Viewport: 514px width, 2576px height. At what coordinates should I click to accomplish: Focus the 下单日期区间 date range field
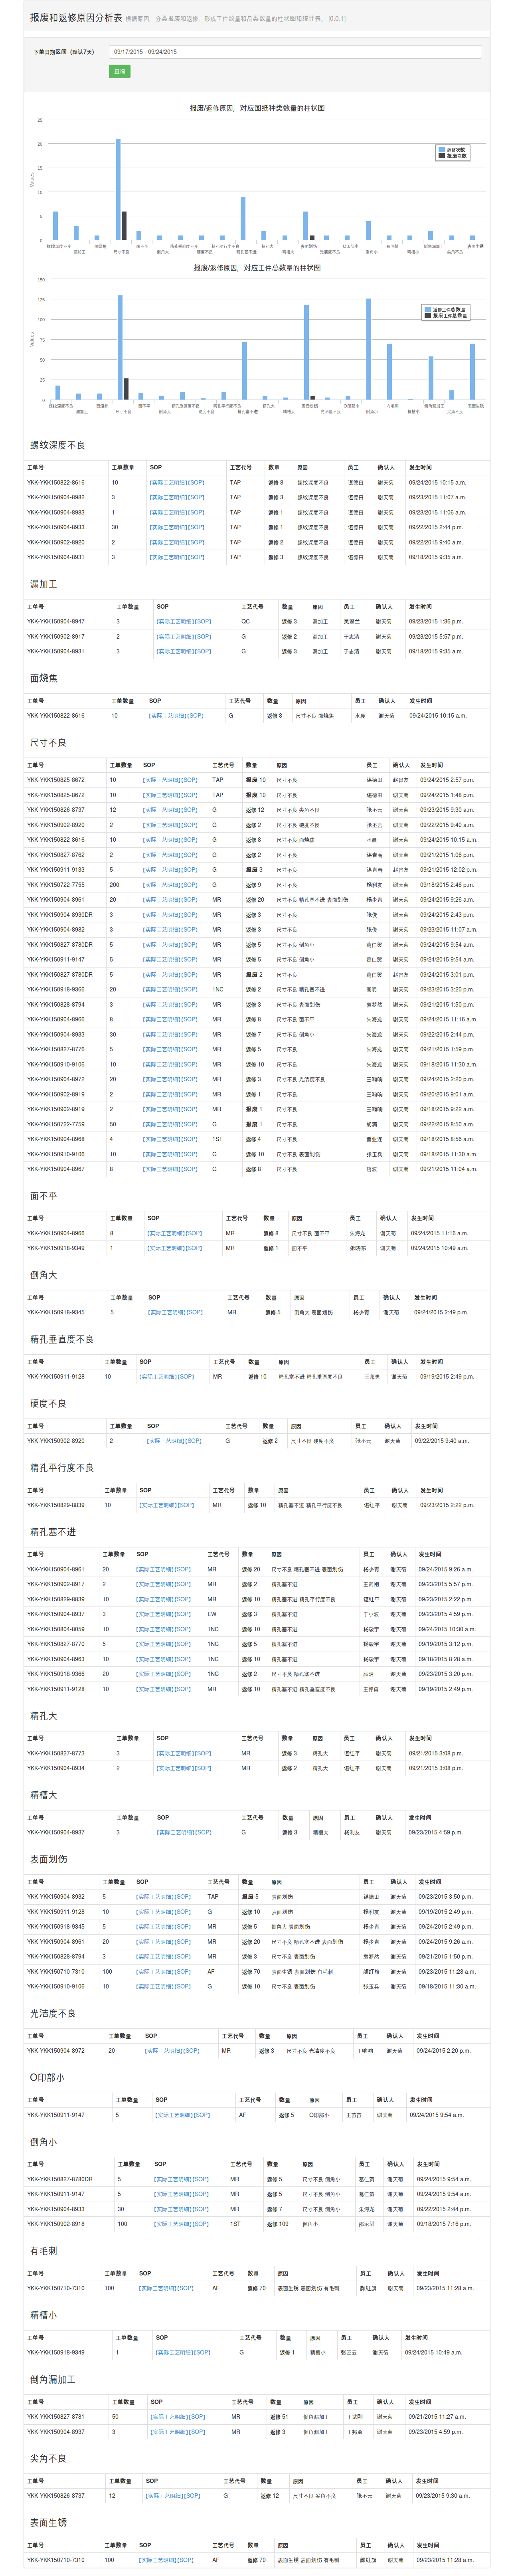point(294,52)
